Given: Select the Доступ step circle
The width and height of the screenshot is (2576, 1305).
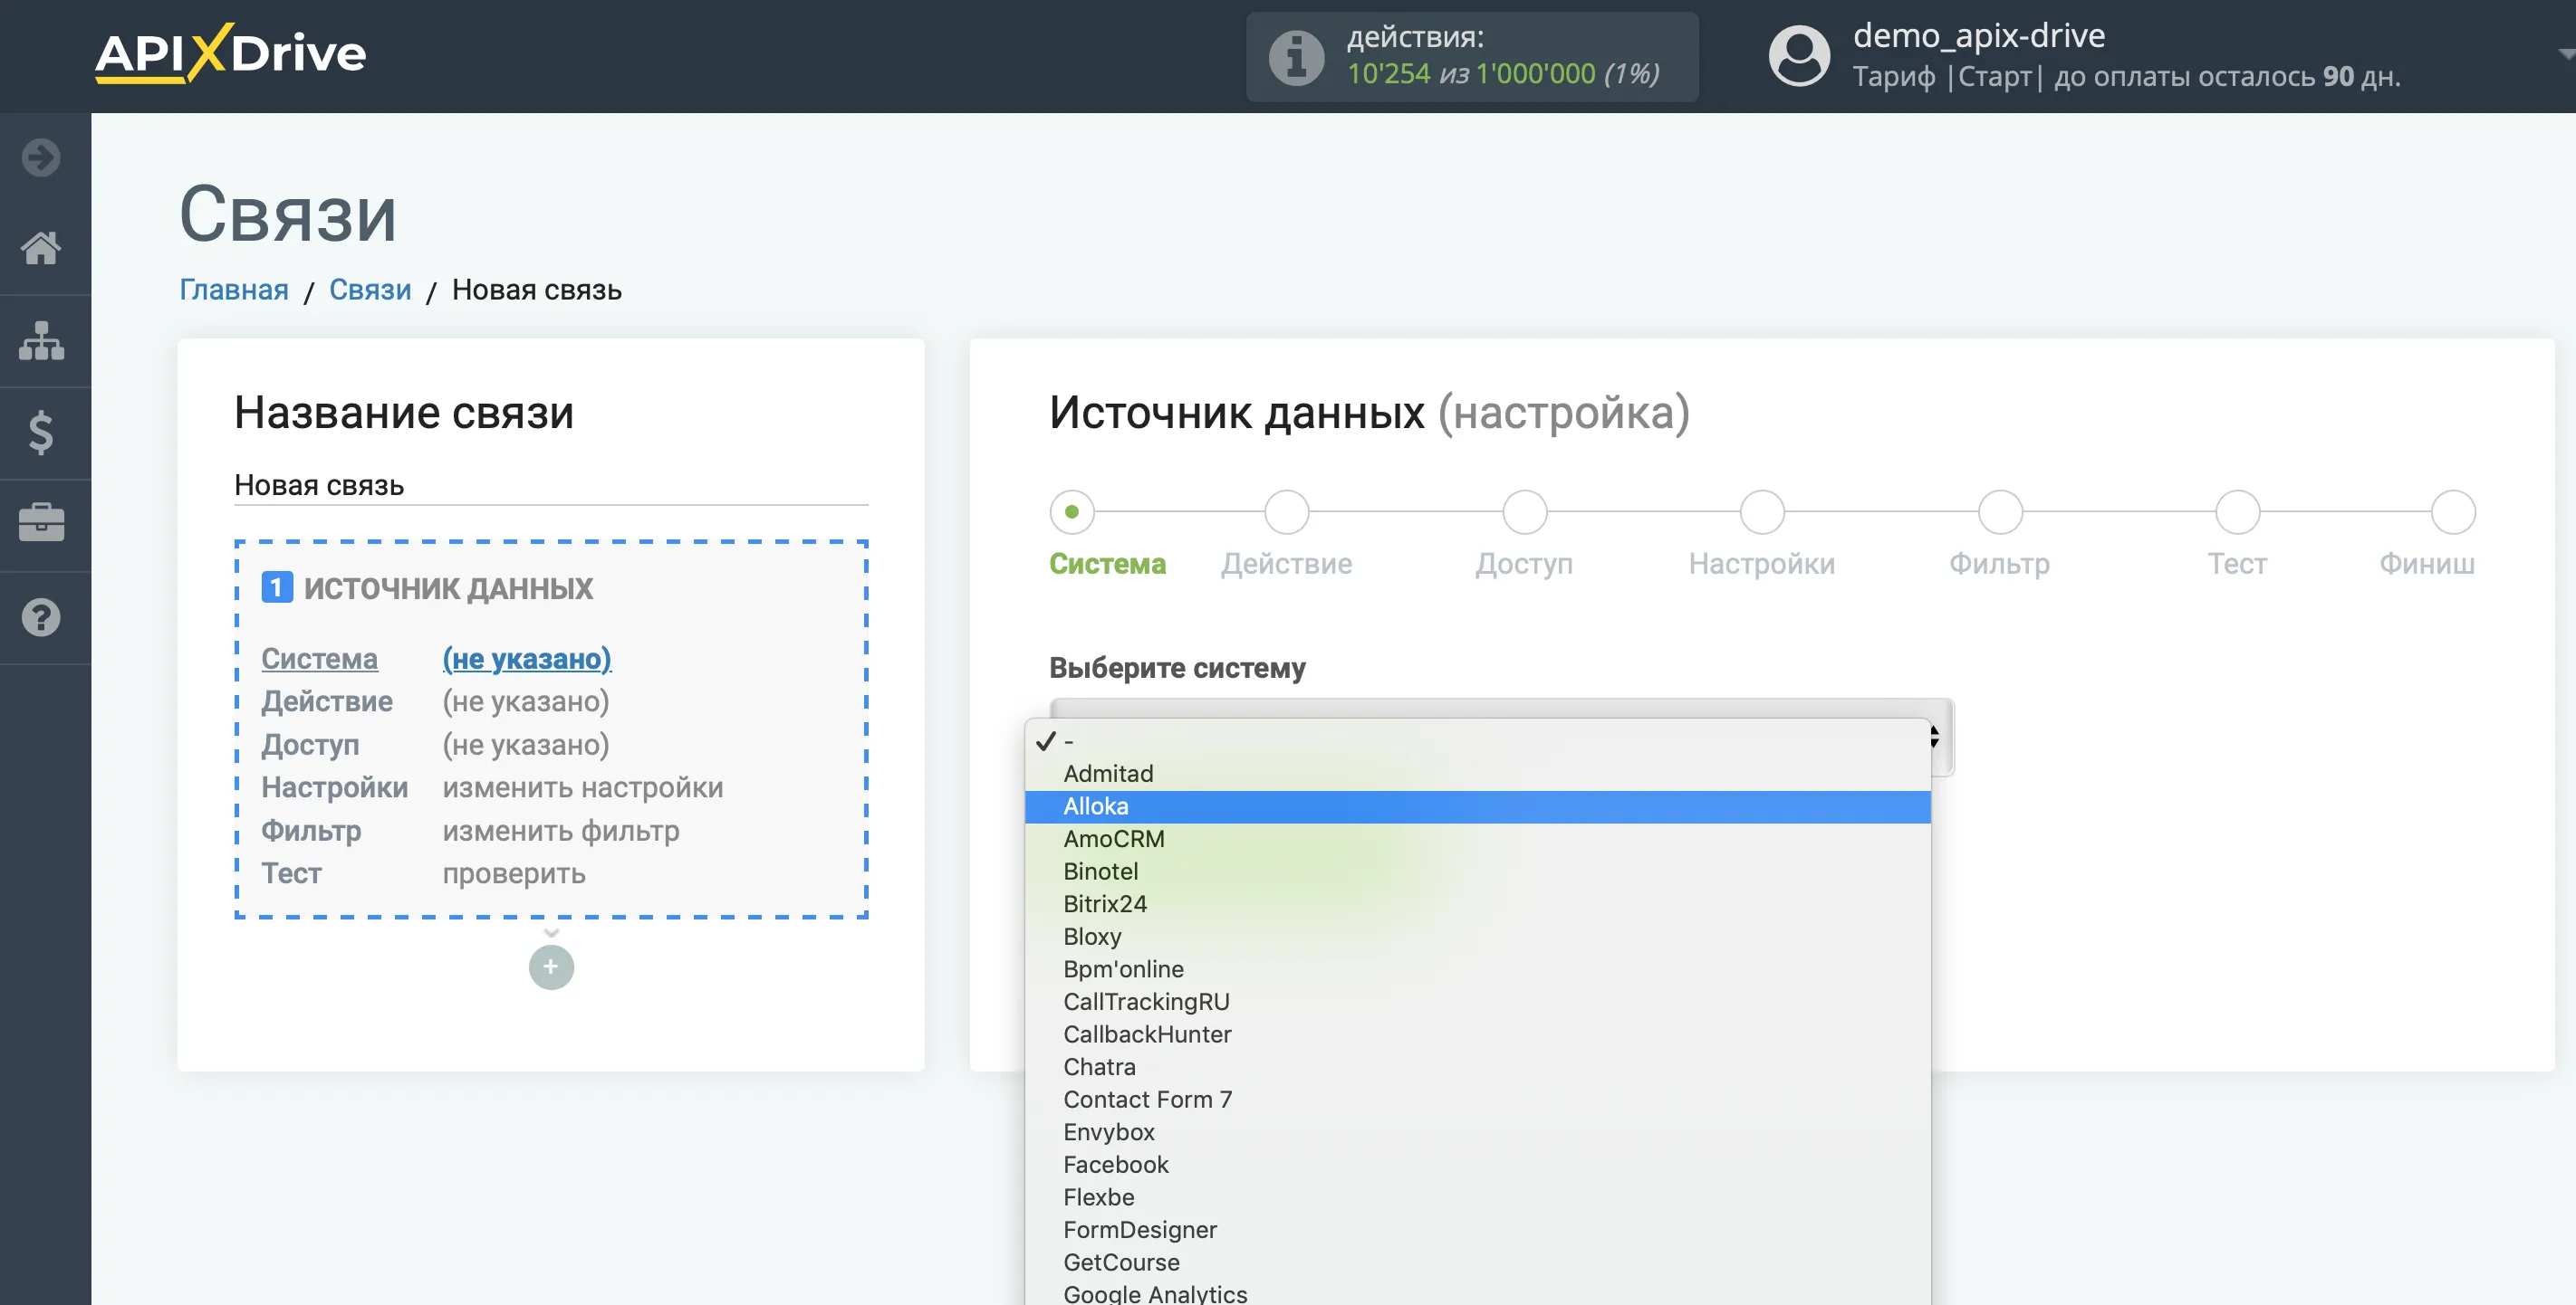Looking at the screenshot, I should pos(1524,511).
